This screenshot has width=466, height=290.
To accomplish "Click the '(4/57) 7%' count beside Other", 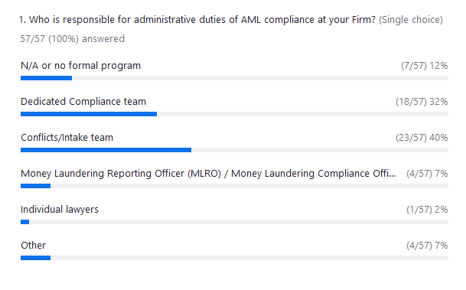I will point(427,245).
